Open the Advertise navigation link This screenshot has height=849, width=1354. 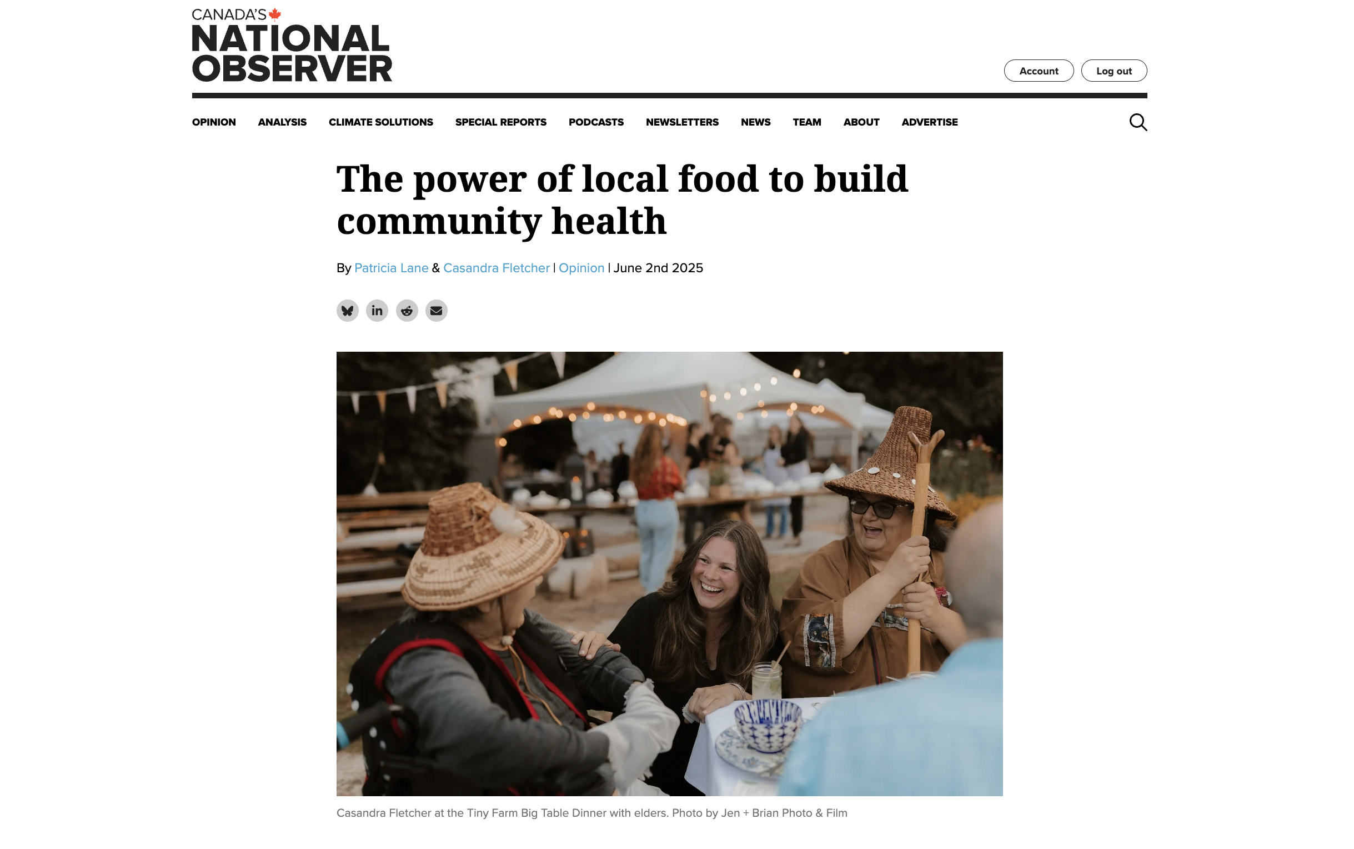[x=930, y=122]
